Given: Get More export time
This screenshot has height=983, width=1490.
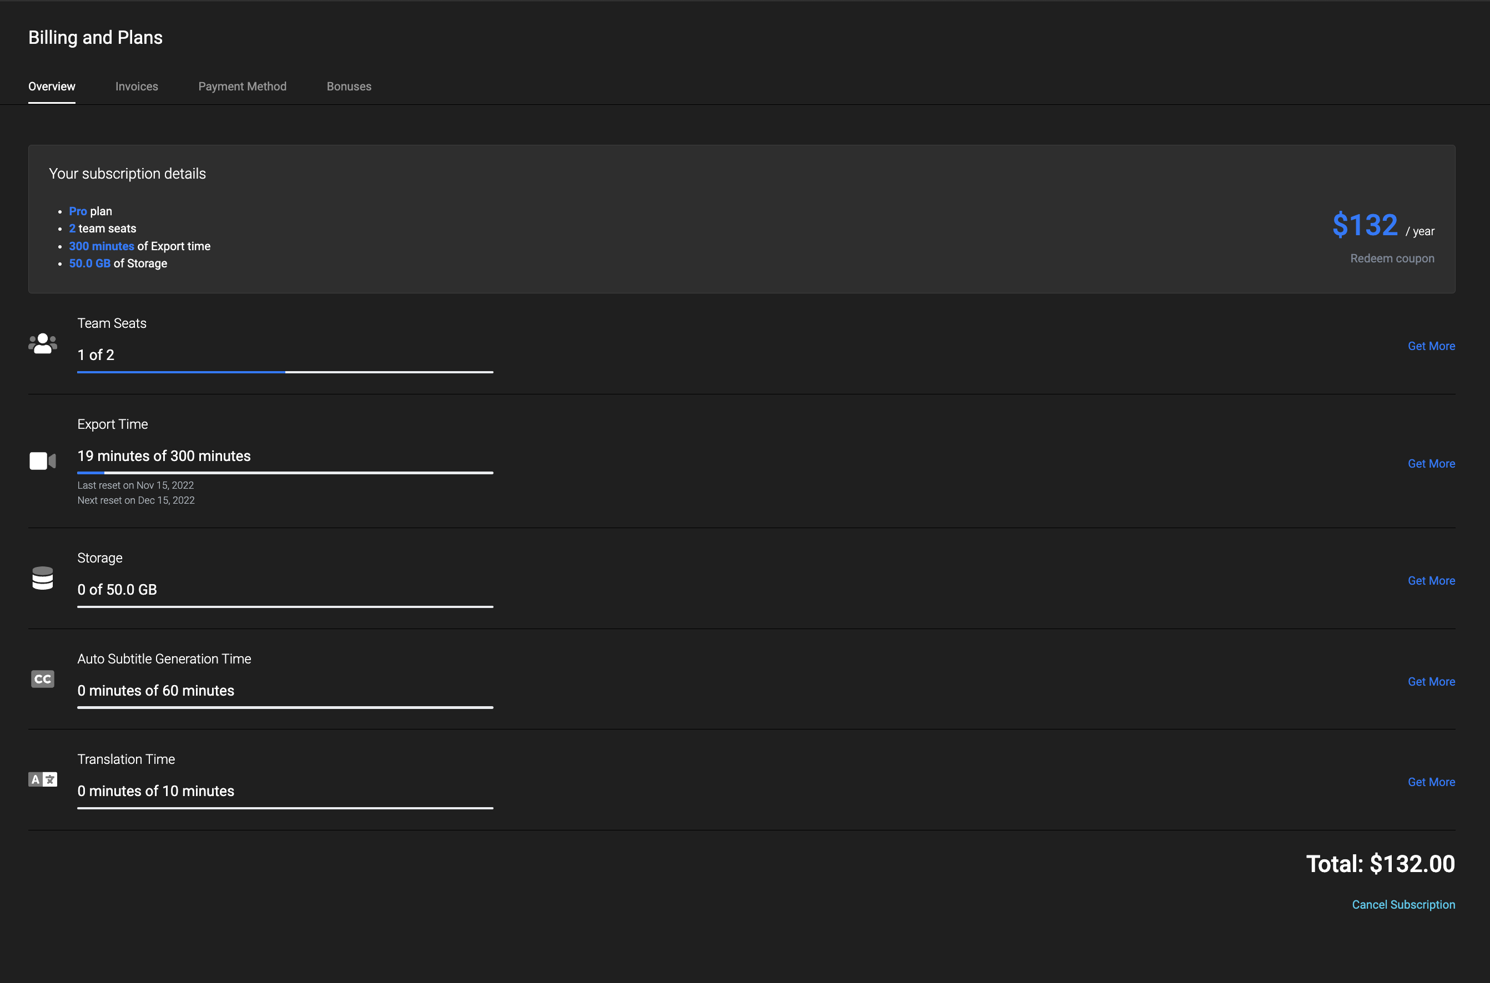Looking at the screenshot, I should coord(1431,464).
